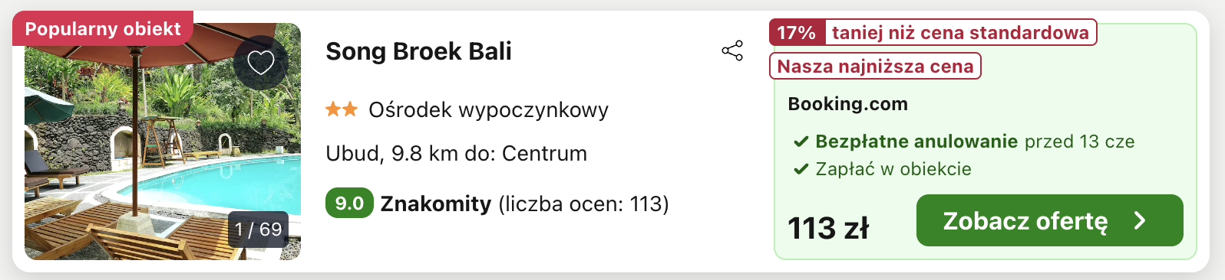
Task: Click taniej niż cena standardowa label
Action: pyautogui.click(x=960, y=33)
